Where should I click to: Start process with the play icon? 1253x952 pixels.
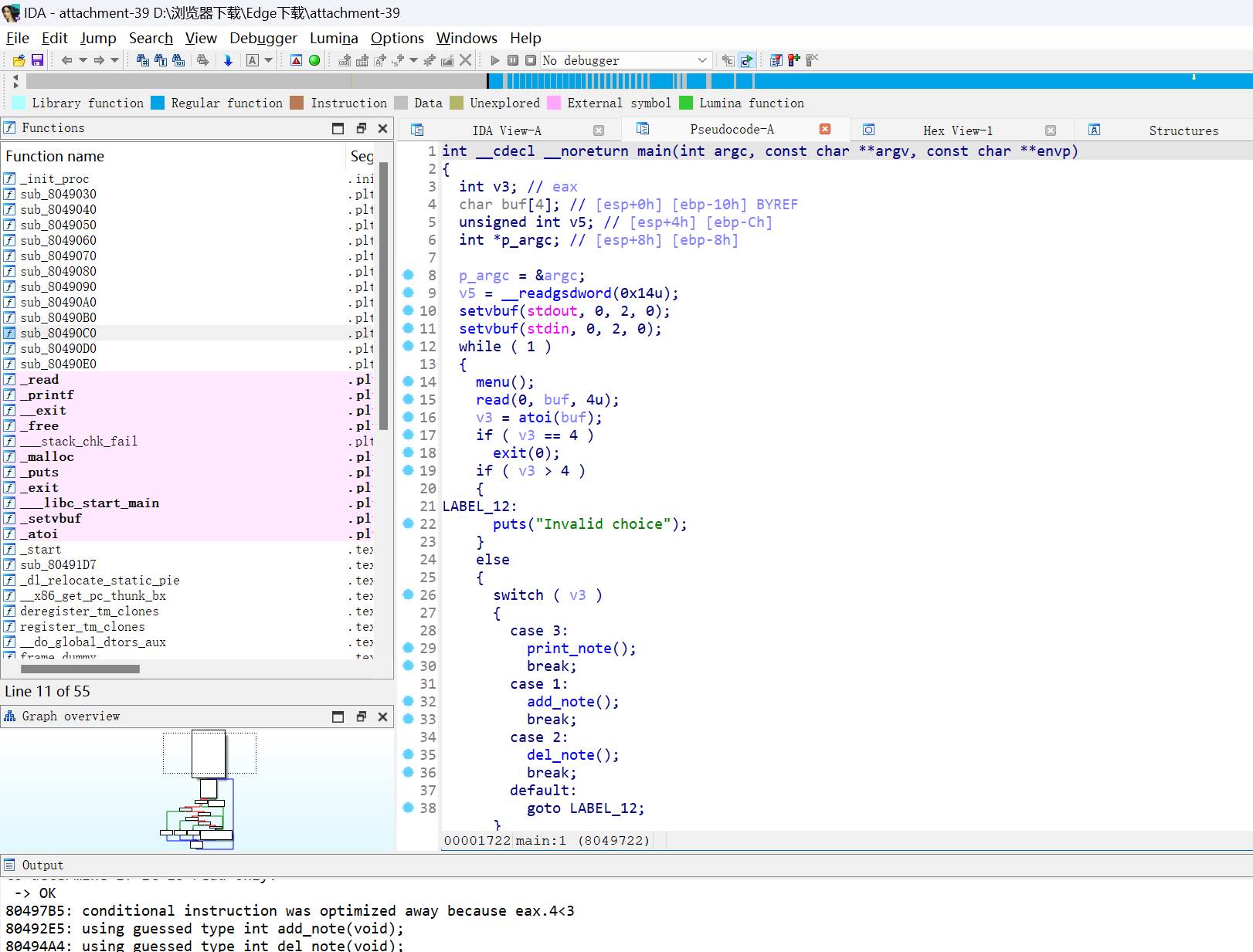point(495,60)
